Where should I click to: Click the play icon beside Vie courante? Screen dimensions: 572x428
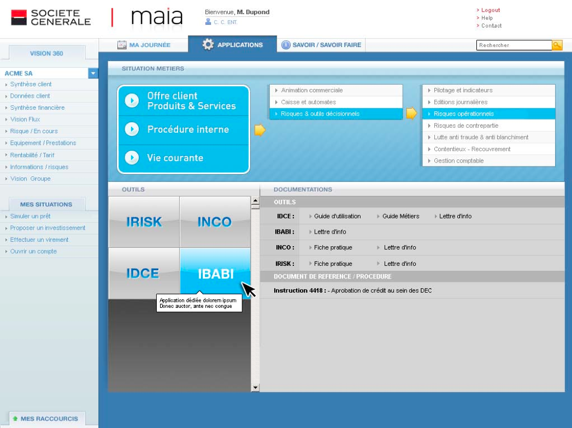(x=132, y=158)
